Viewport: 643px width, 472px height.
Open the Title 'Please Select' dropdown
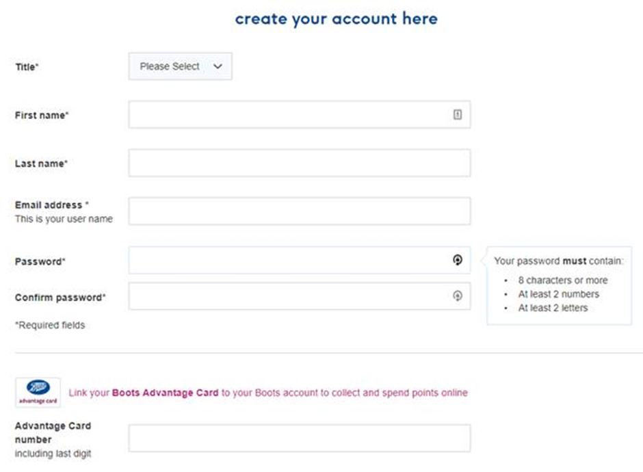pyautogui.click(x=180, y=66)
